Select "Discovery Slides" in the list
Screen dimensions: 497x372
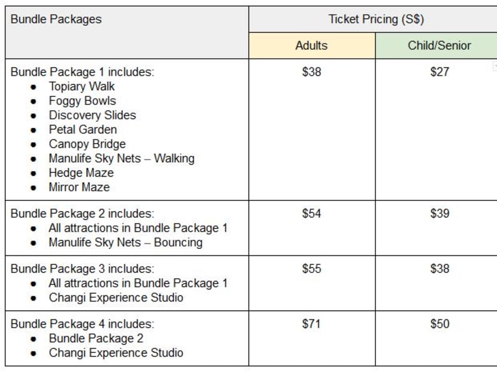coord(92,115)
